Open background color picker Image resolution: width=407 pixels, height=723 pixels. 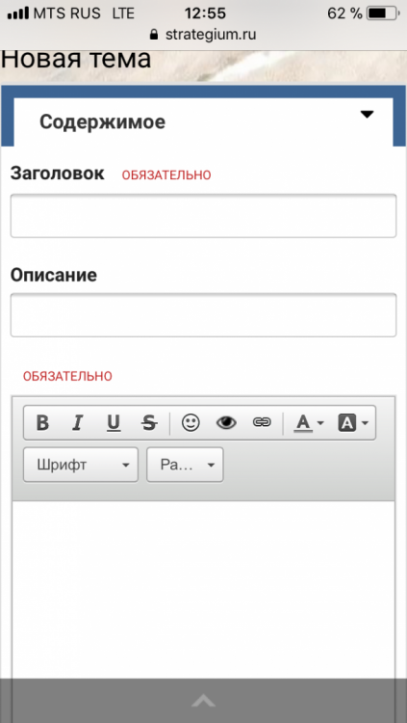pyautogui.click(x=353, y=422)
